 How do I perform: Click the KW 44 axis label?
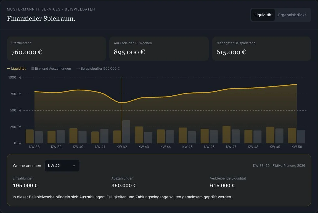coord(166,147)
